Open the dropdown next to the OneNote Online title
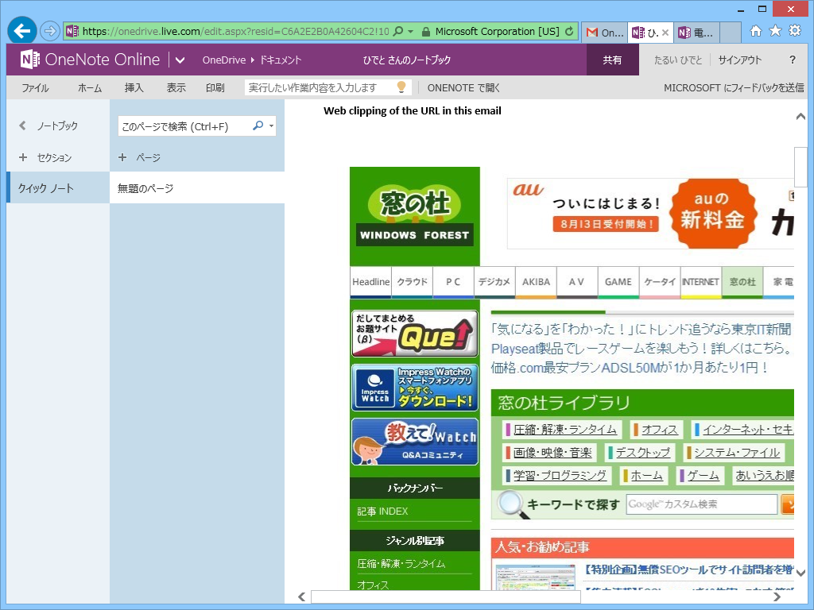Image resolution: width=814 pixels, height=610 pixels. point(179,59)
